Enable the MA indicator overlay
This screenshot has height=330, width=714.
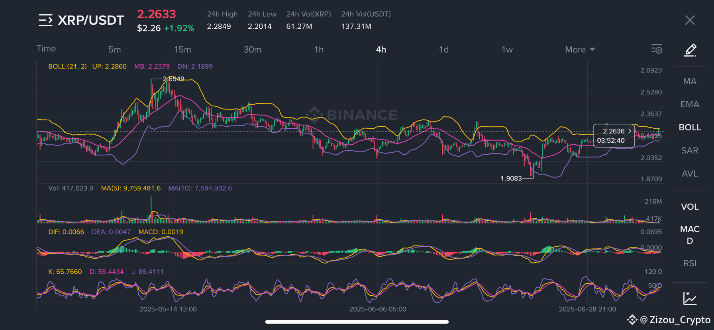tap(690, 81)
